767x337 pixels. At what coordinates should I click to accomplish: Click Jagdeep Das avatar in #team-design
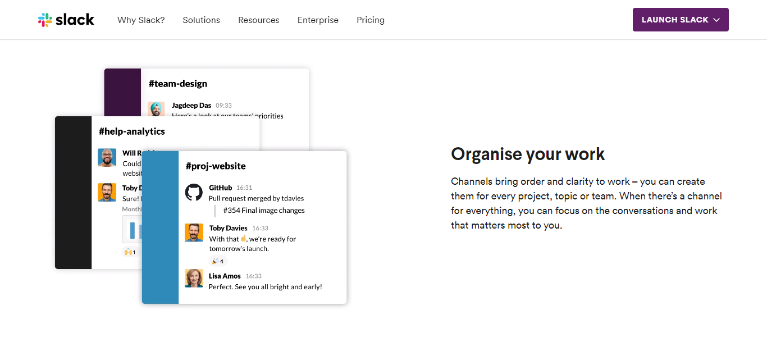(x=156, y=110)
